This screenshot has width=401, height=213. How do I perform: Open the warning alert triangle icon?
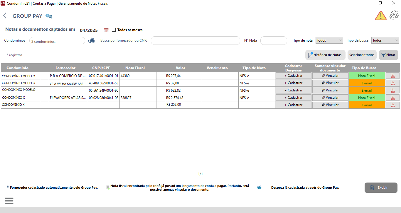(381, 16)
